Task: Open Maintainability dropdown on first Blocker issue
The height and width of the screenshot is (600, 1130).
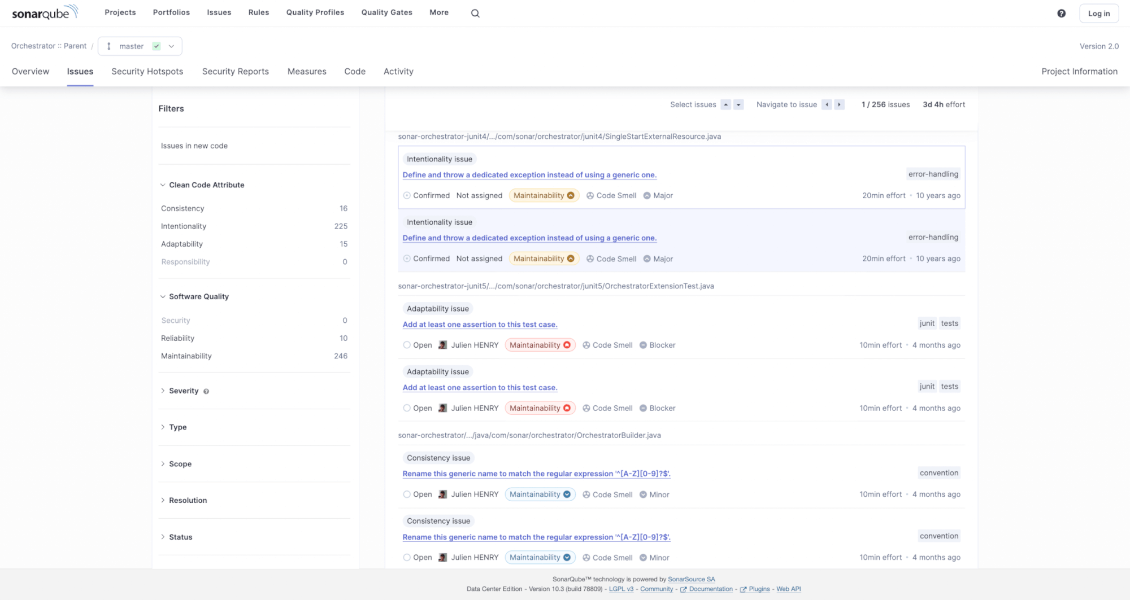Action: [540, 345]
